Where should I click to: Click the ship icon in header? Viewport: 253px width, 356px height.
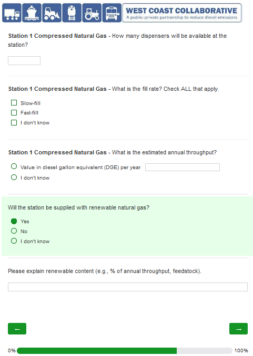coord(32,13)
